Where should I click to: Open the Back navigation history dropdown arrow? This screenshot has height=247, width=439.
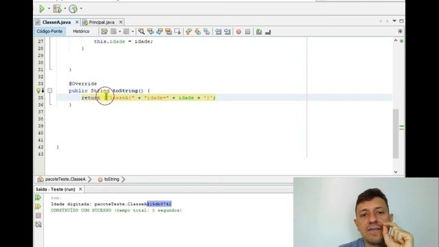(x=119, y=32)
